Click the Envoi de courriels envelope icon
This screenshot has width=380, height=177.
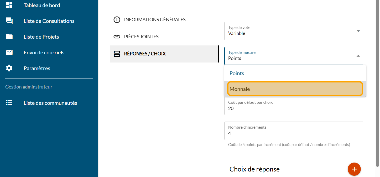coord(9,53)
